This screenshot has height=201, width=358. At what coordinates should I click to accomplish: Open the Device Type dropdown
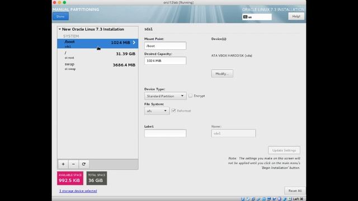coord(166,96)
